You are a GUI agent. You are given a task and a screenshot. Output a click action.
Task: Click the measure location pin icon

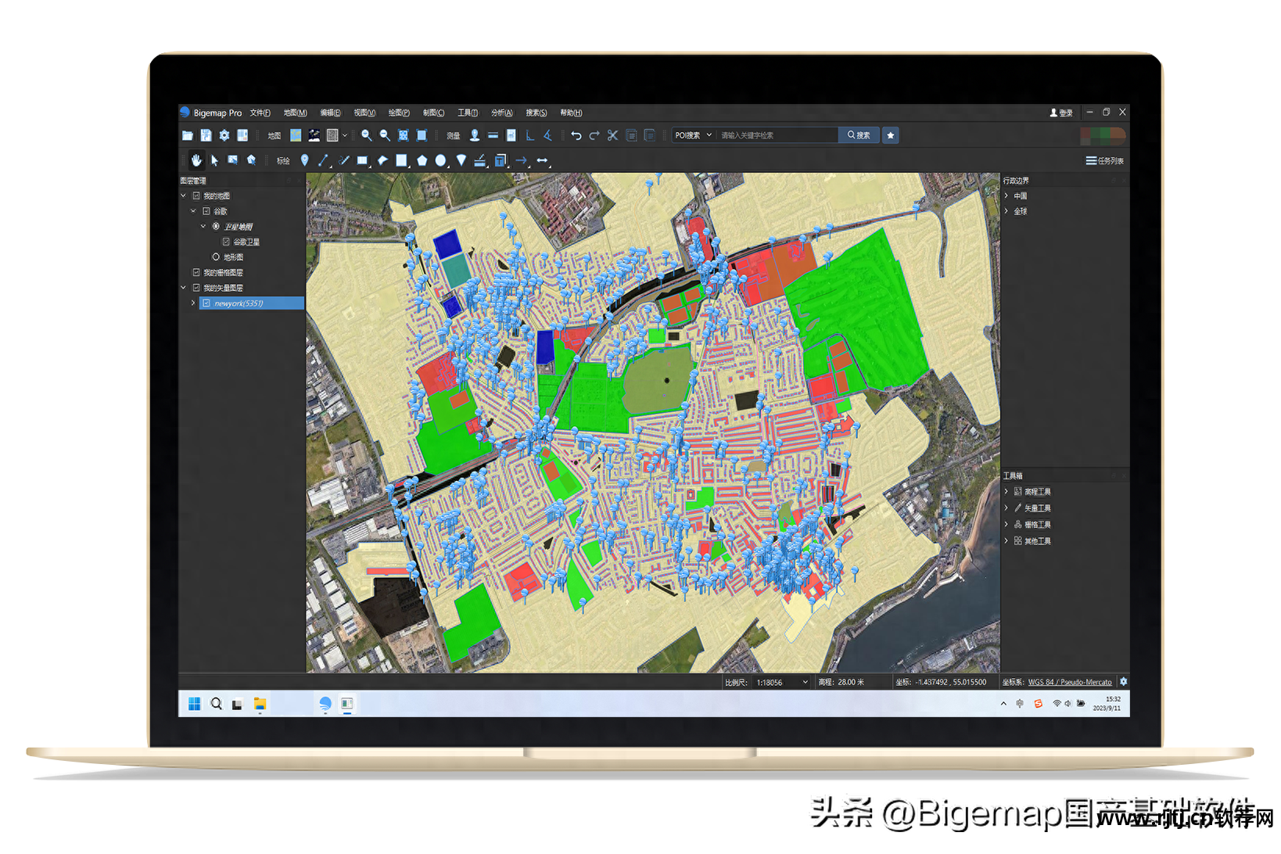coord(475,135)
